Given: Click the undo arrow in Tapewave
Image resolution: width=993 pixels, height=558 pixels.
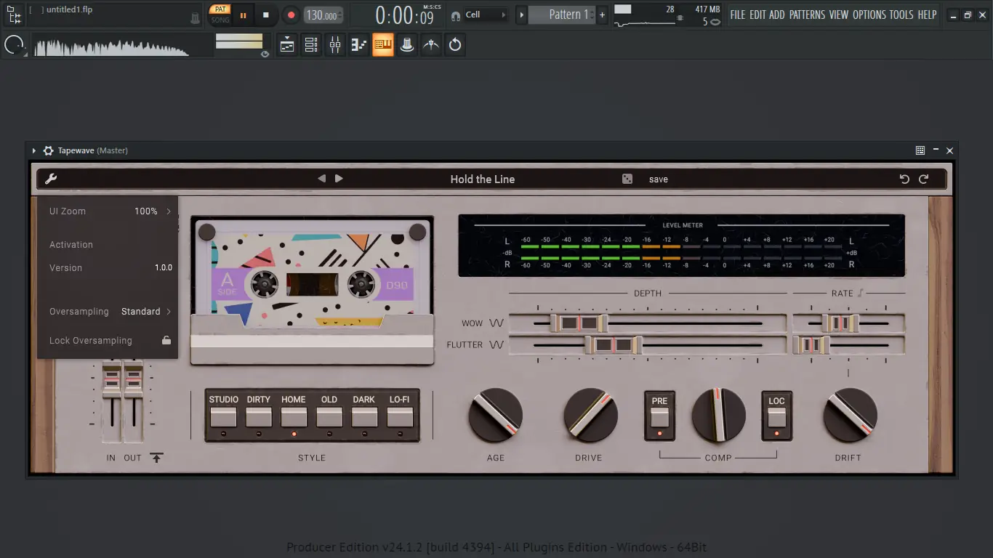Looking at the screenshot, I should click(904, 179).
